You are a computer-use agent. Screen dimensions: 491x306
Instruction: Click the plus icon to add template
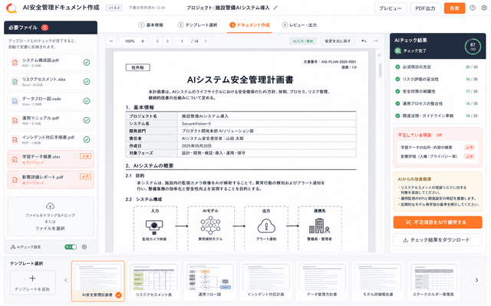point(32,278)
